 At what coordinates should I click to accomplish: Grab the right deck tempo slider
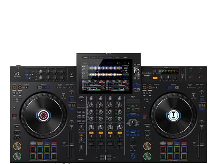click(202, 145)
